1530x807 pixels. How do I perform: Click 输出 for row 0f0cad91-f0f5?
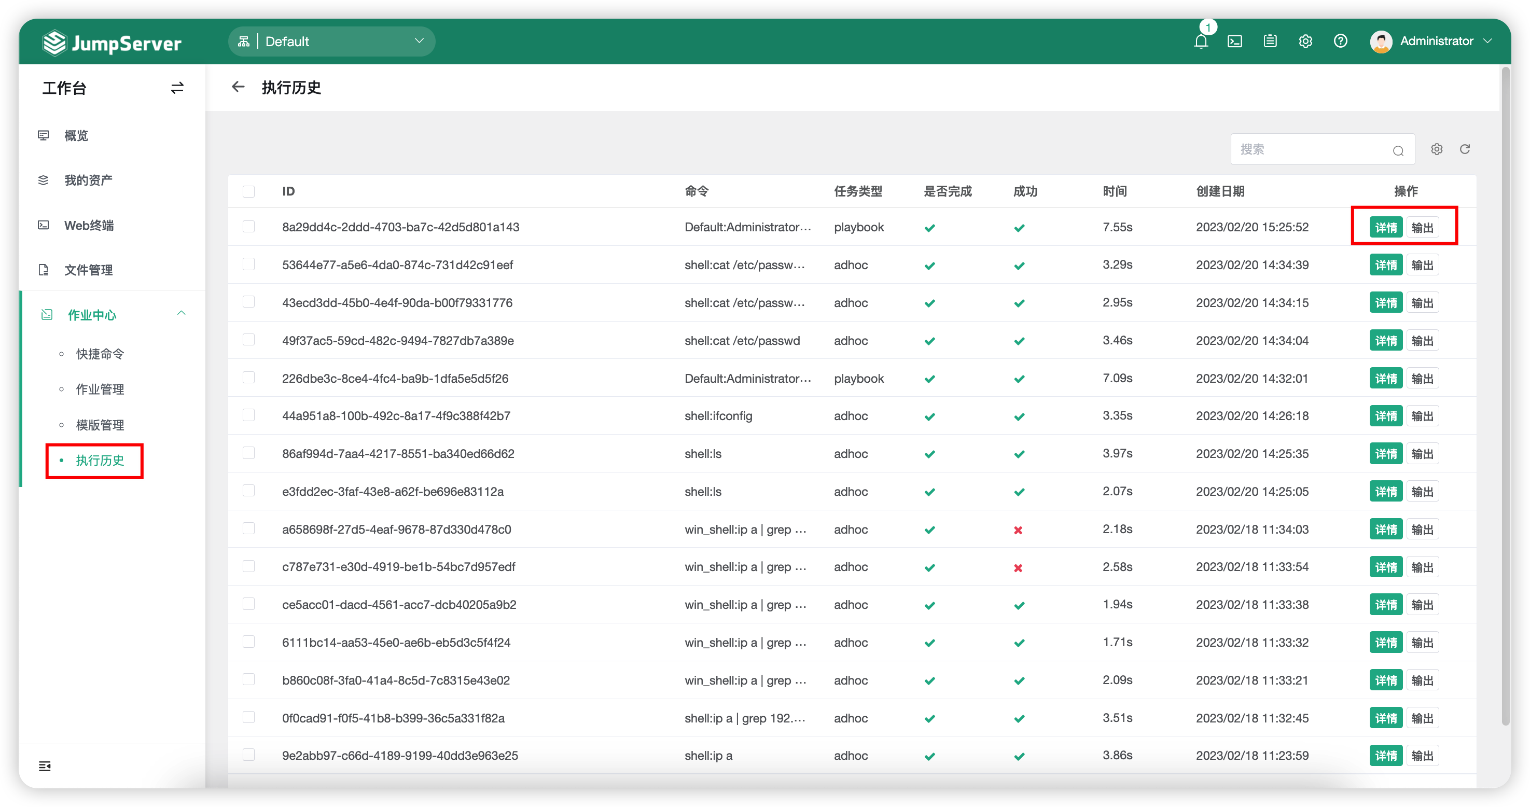click(x=1422, y=718)
